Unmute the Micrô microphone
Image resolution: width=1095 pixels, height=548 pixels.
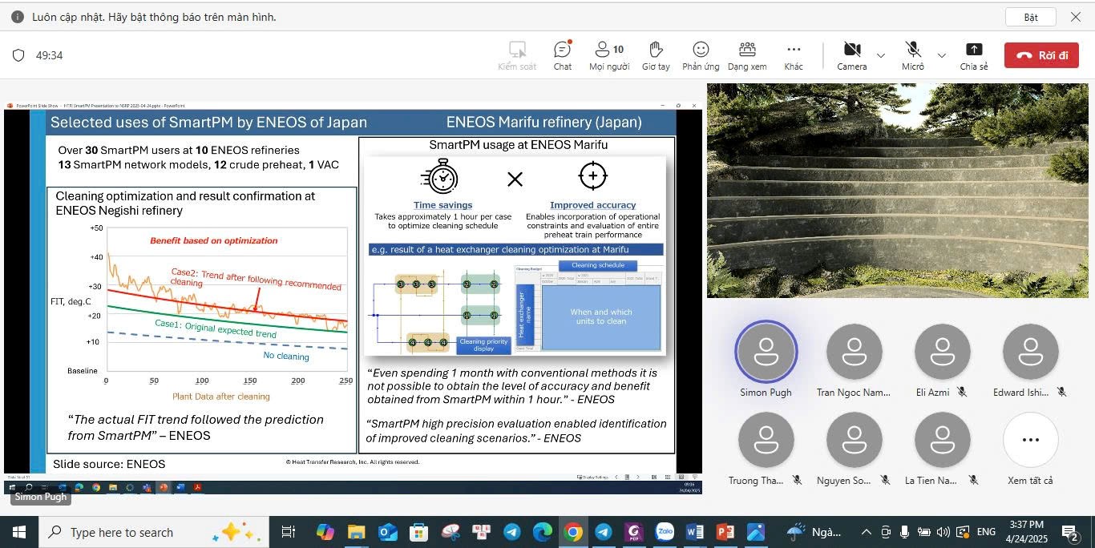coord(913,55)
